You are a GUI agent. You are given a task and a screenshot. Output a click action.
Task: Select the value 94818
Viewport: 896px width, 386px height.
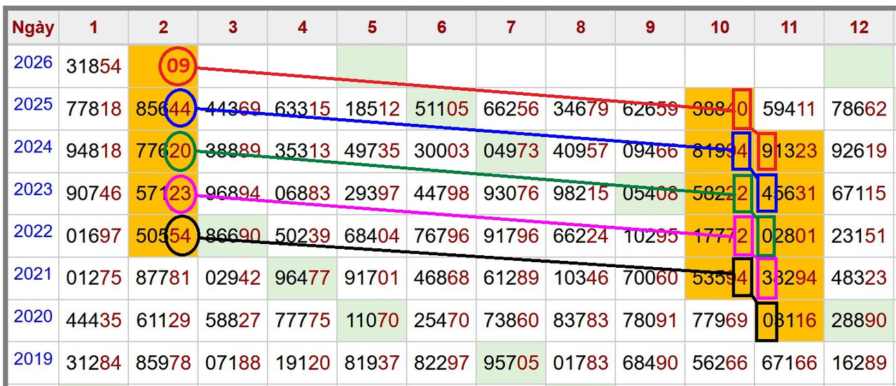click(94, 151)
